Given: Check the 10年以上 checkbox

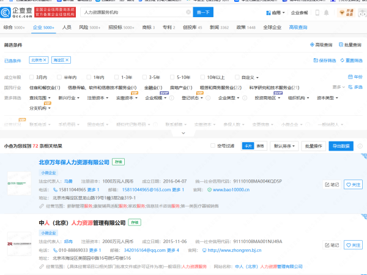Looking at the screenshot, I should coord(202,77).
